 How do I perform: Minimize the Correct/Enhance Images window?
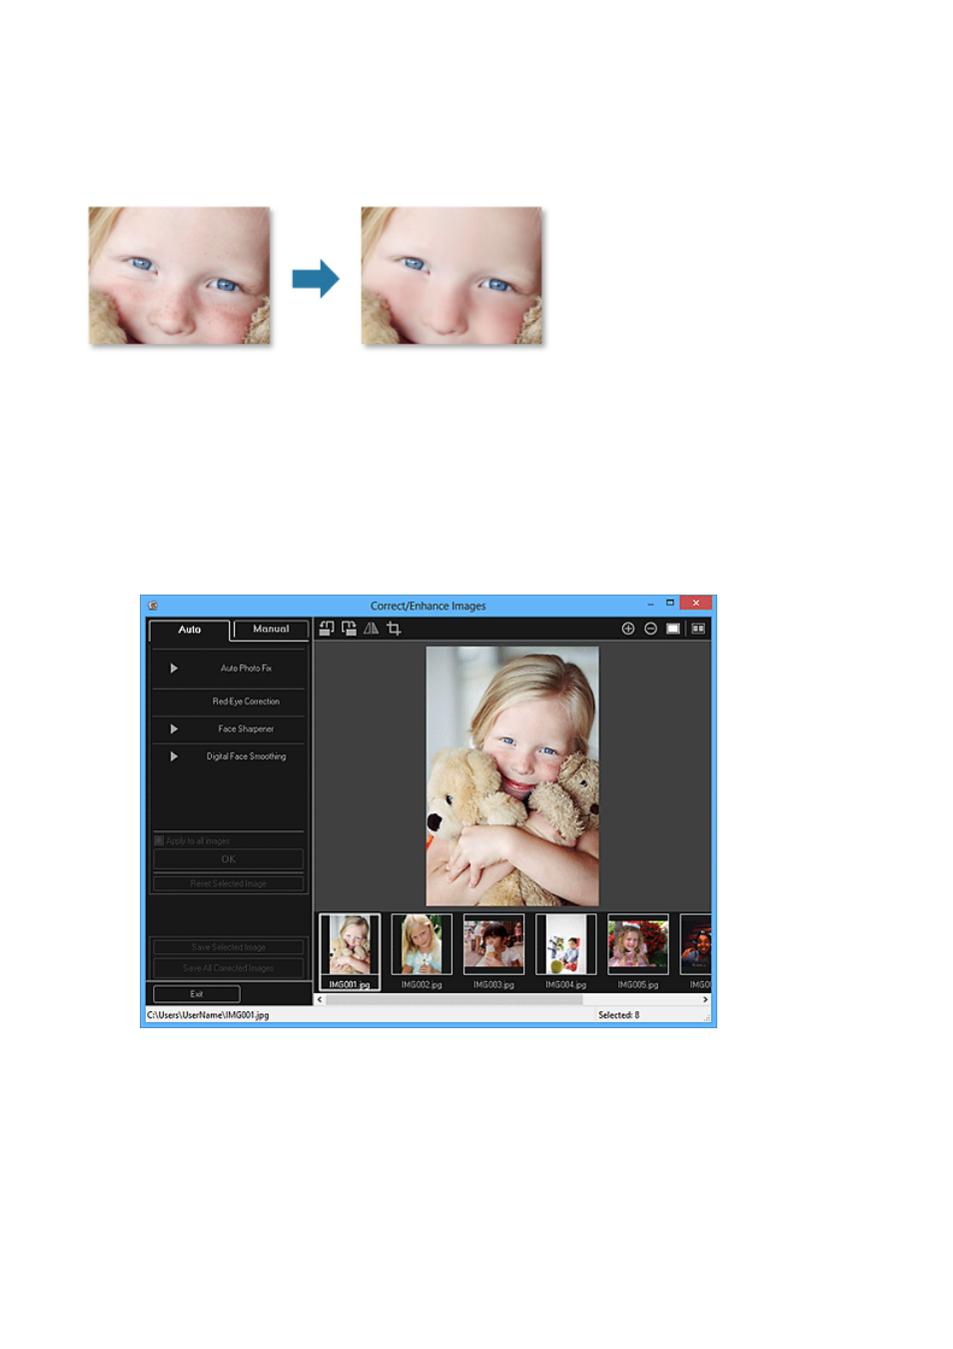pos(650,604)
